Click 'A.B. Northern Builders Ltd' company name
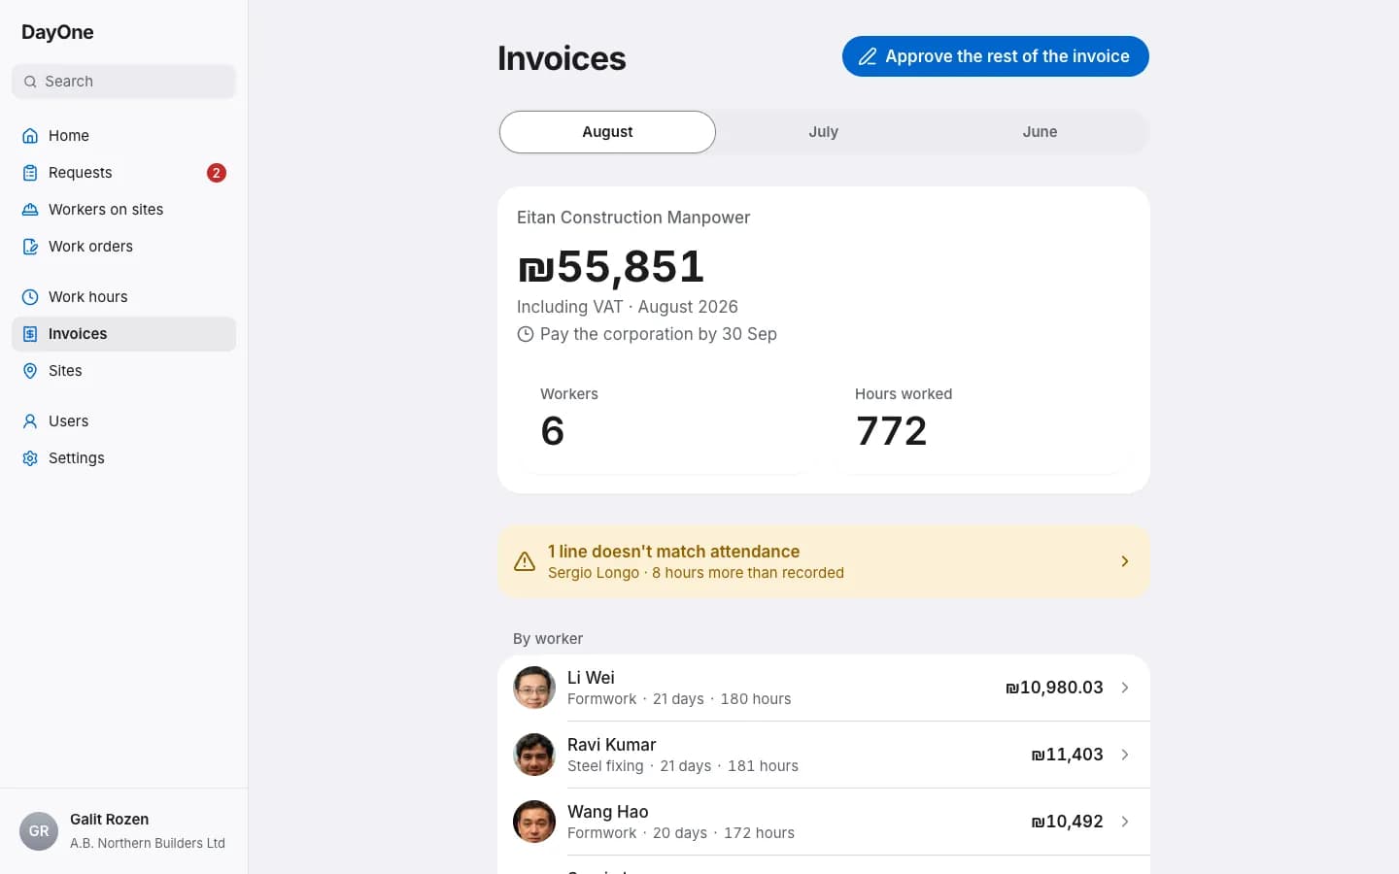Viewport: 1399px width, 874px height. pyautogui.click(x=148, y=843)
